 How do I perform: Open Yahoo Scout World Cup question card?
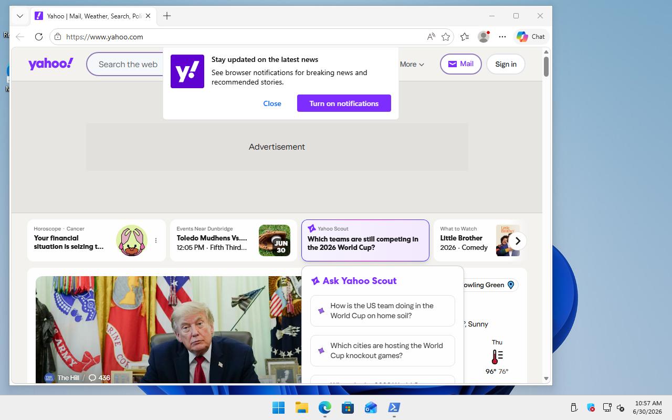[x=365, y=240]
